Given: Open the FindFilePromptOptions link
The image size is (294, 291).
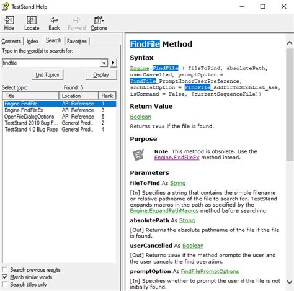Looking at the screenshot, I should click(x=210, y=271).
